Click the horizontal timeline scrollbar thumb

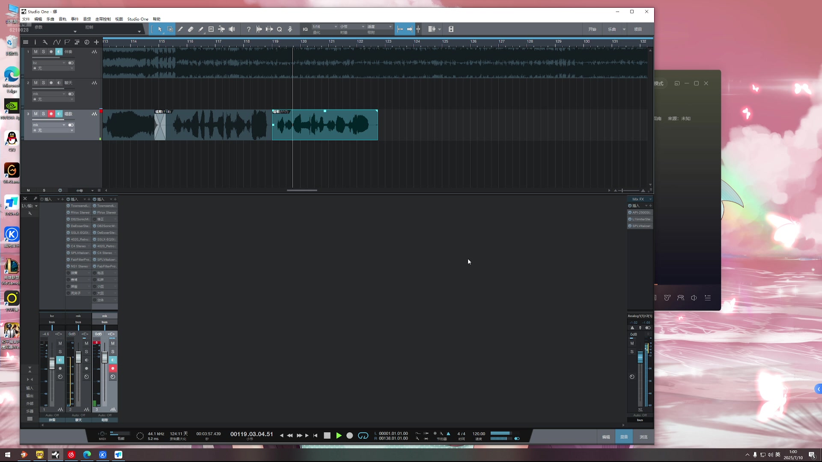tap(302, 190)
